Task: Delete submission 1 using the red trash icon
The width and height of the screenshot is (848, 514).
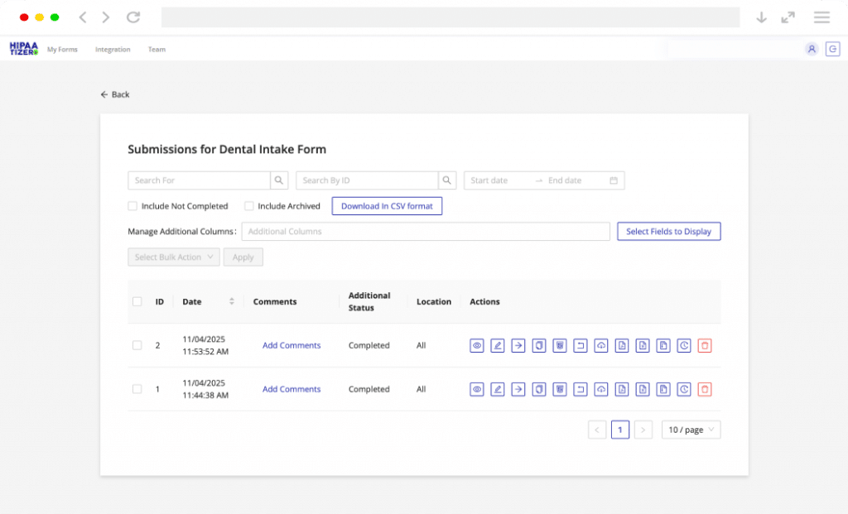Action: 704,389
